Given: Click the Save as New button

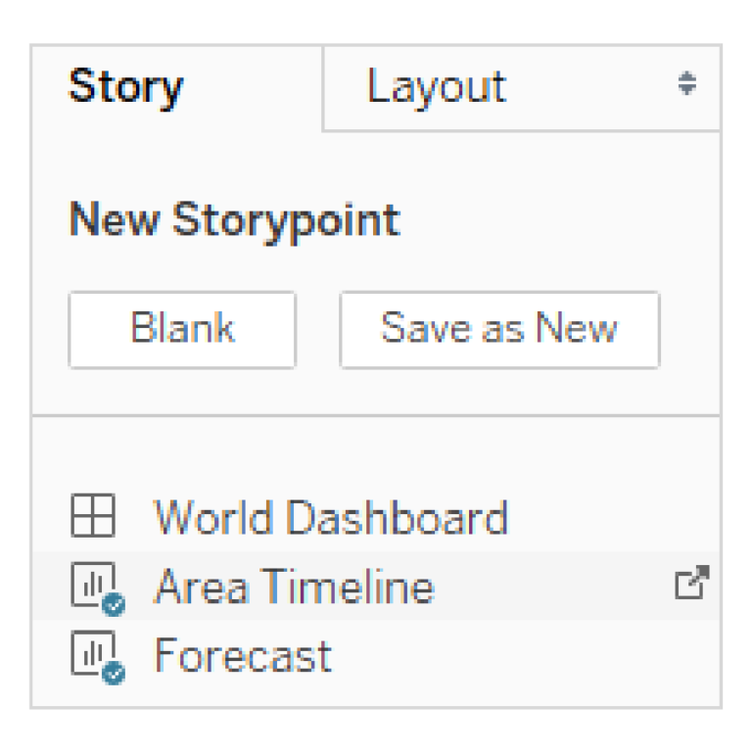Looking at the screenshot, I should click(499, 329).
